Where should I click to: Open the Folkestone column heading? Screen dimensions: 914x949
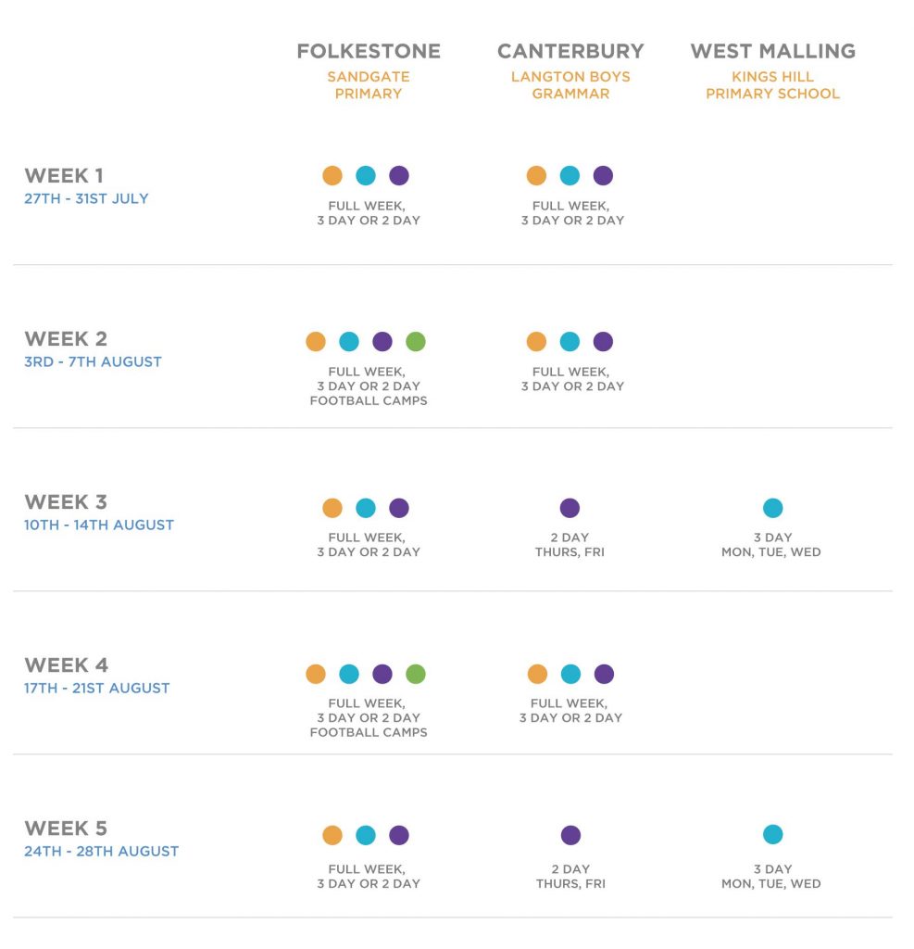pyautogui.click(x=369, y=52)
